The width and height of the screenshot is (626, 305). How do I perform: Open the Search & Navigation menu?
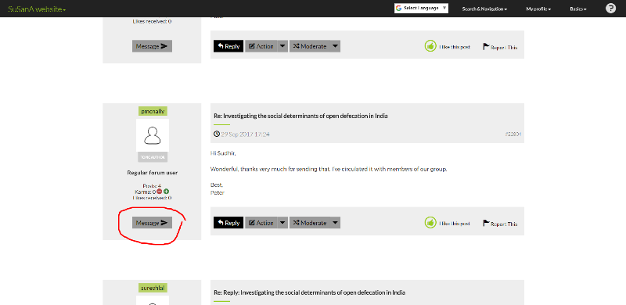[x=484, y=9]
